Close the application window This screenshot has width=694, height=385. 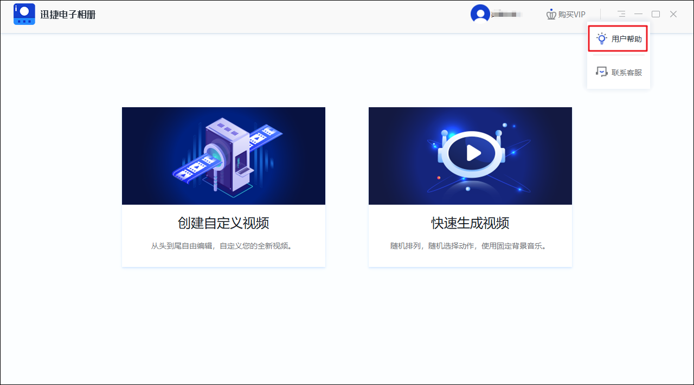[x=673, y=14]
